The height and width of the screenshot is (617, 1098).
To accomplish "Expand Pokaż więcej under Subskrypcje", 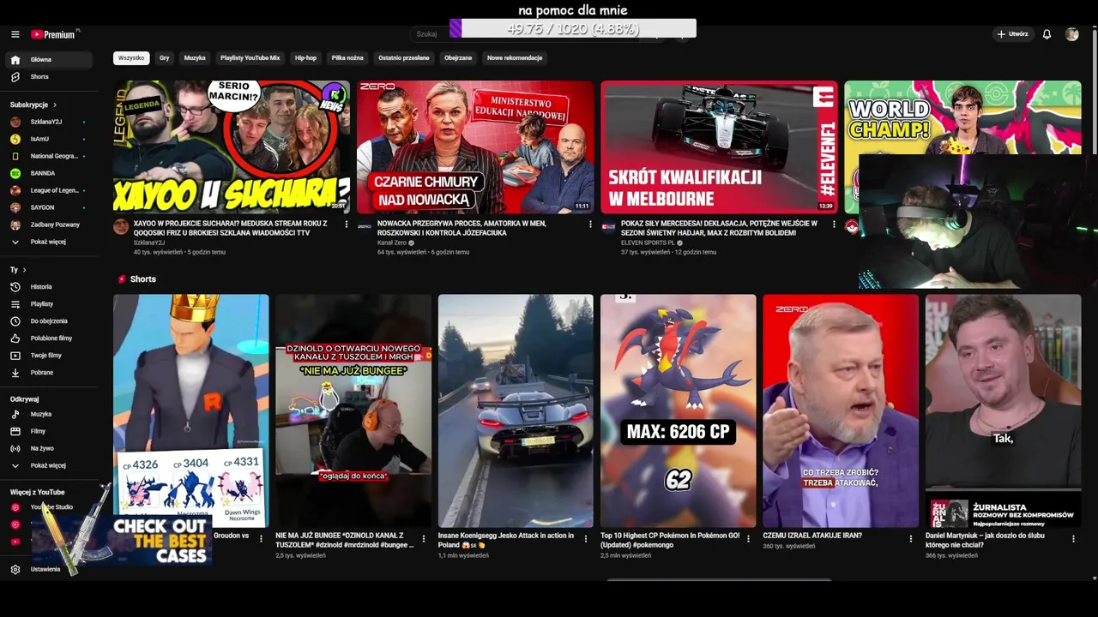I will tap(50, 242).
